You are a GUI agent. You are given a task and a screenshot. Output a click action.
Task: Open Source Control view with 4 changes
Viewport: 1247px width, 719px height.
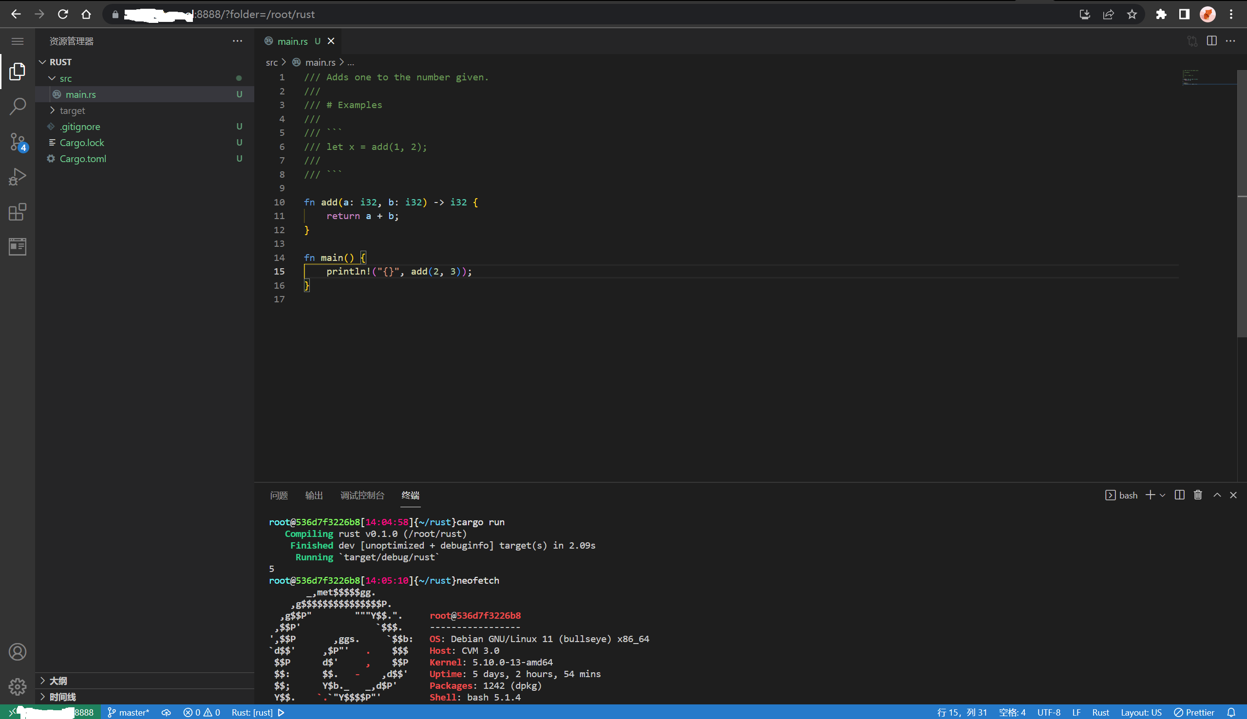(x=17, y=142)
